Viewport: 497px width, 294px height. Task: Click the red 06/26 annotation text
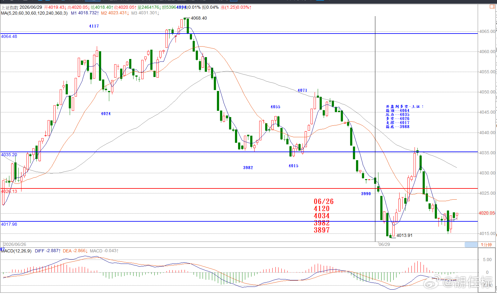(x=324, y=201)
